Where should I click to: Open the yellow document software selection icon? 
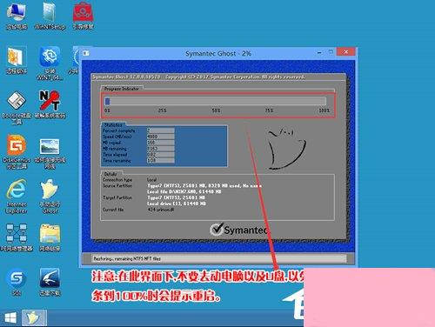pyautogui.click(x=17, y=60)
